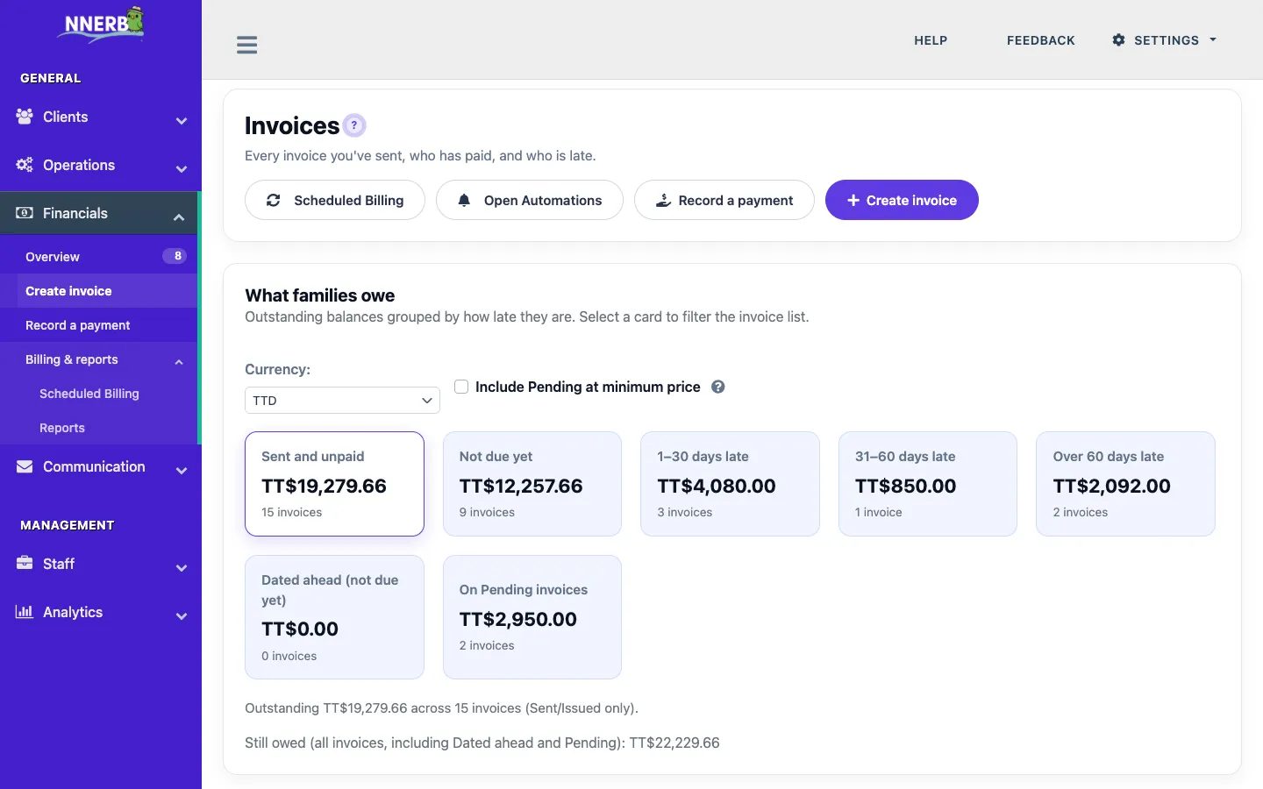
Task: Open the FEEDBACK link
Action: [x=1041, y=40]
